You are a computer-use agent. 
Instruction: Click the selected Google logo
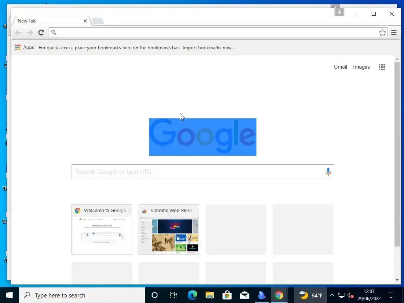203,137
